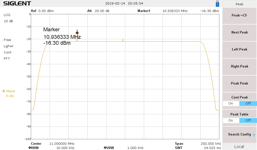The height and width of the screenshot is (150, 257).
Task: Click the Peak menu title
Action: (239, 4)
